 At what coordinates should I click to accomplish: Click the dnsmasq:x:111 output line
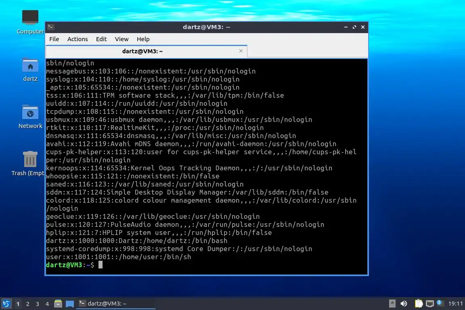171,136
